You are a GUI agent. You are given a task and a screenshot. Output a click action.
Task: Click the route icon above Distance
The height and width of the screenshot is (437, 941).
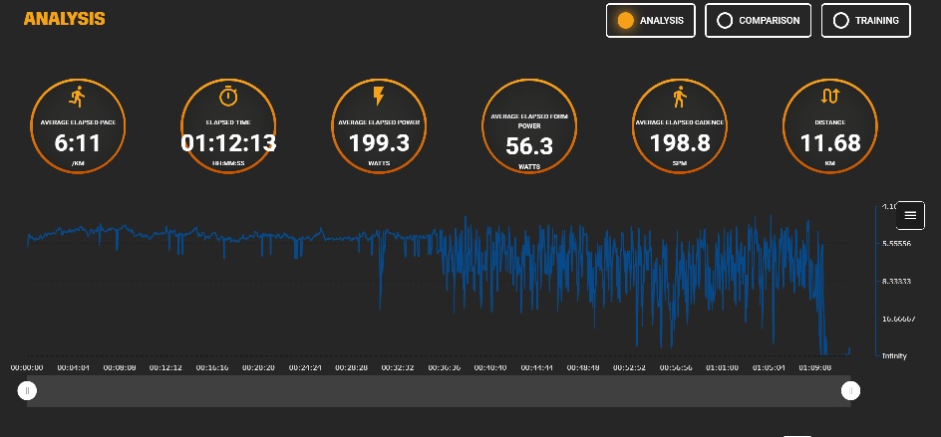click(830, 96)
